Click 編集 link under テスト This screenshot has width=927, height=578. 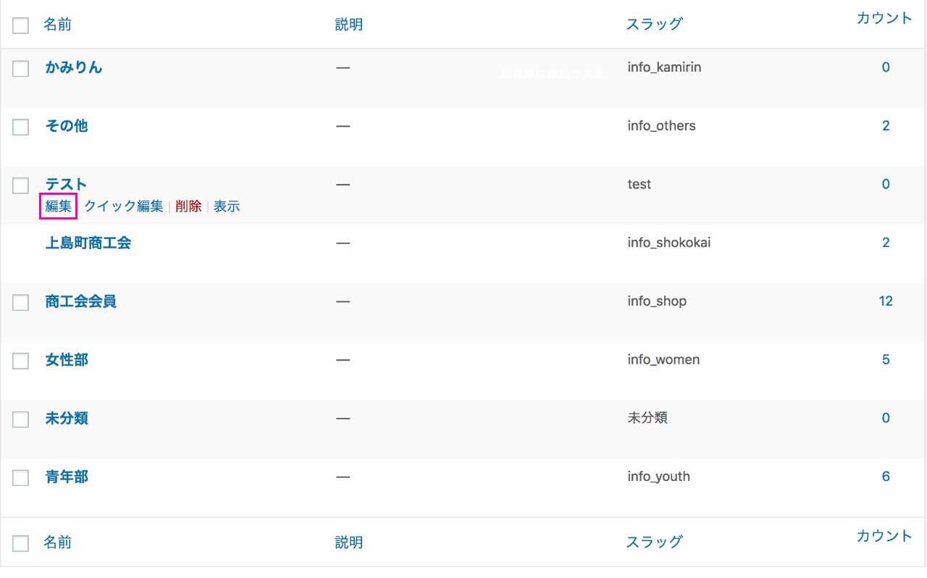59,206
